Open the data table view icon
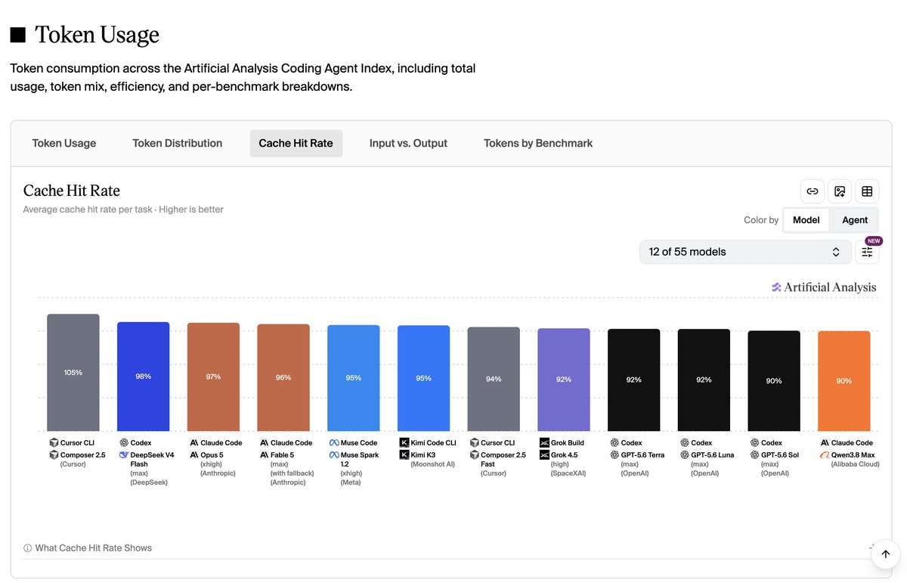Screen dimensions: 907x583 click(867, 191)
